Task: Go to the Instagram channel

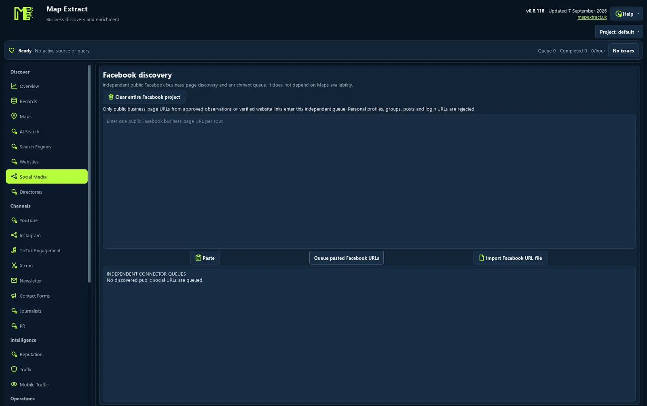Action: click(47, 235)
